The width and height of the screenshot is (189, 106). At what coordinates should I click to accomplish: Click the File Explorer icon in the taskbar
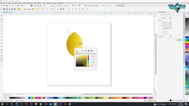pos(36,104)
